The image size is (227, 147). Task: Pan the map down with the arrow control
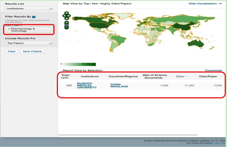point(67,19)
